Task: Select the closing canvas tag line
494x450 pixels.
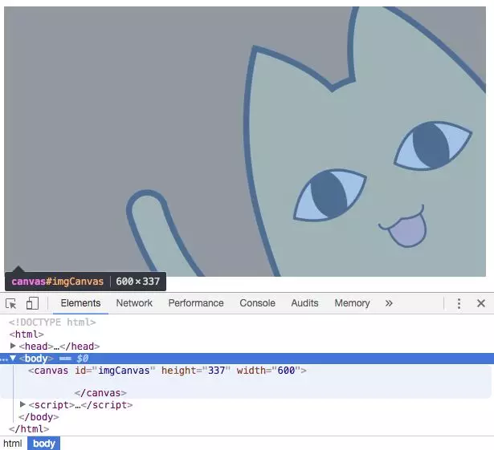Action: click(x=100, y=393)
